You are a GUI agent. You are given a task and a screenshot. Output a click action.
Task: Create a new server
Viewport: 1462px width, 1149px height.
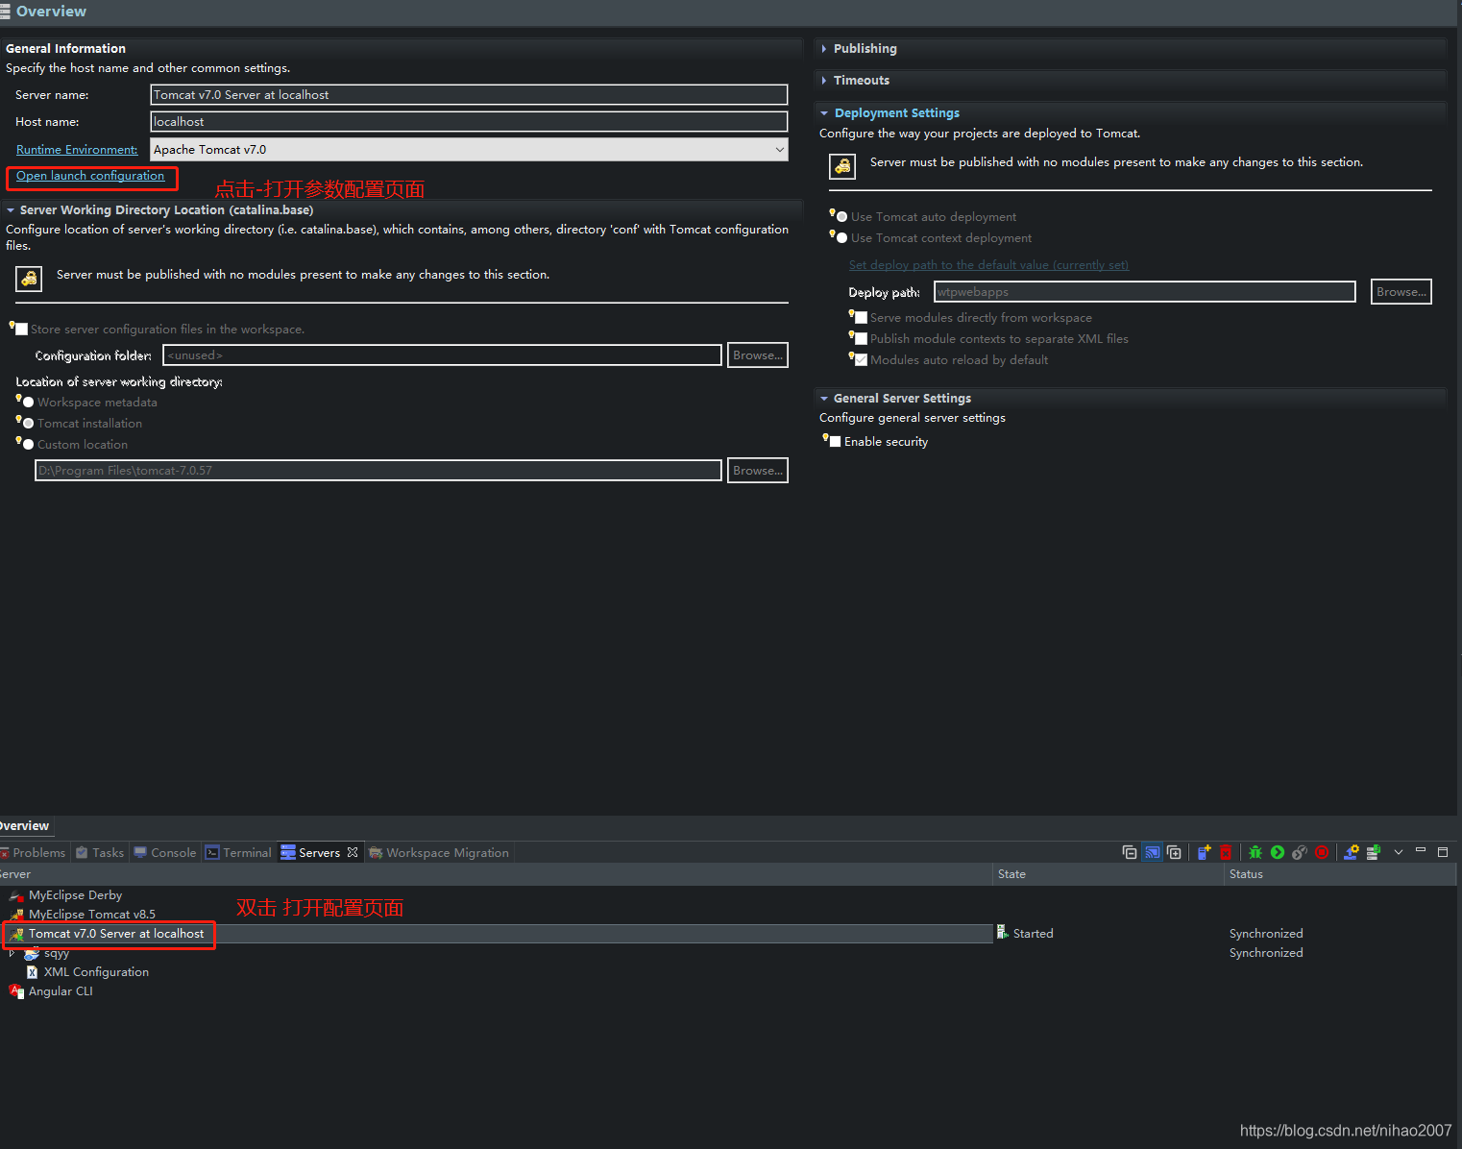[x=1204, y=852]
